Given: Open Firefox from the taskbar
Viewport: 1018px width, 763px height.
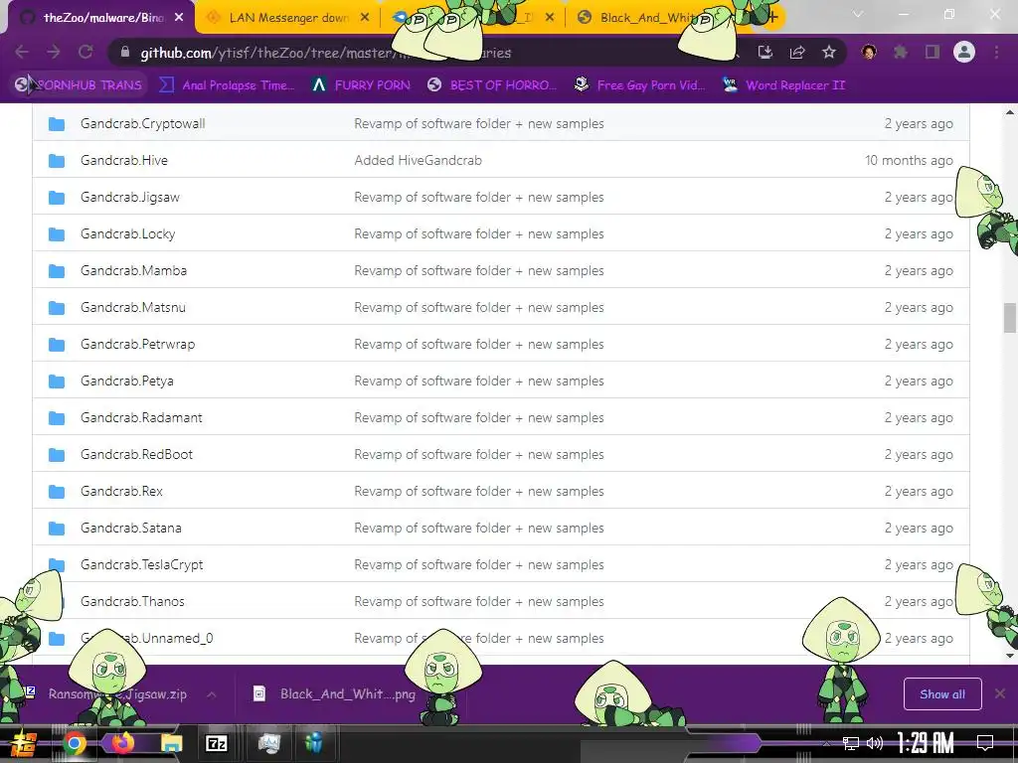Looking at the screenshot, I should [122, 743].
